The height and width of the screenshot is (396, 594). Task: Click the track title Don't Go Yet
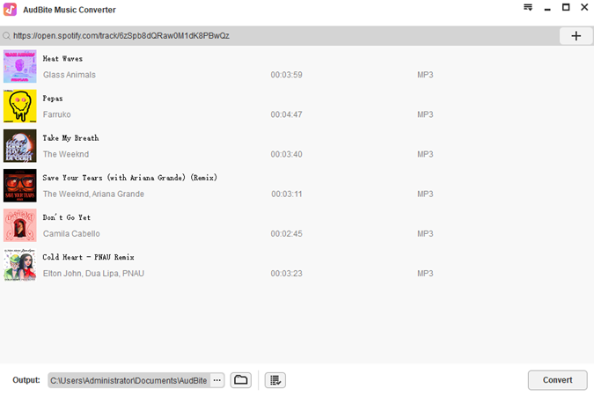click(67, 217)
